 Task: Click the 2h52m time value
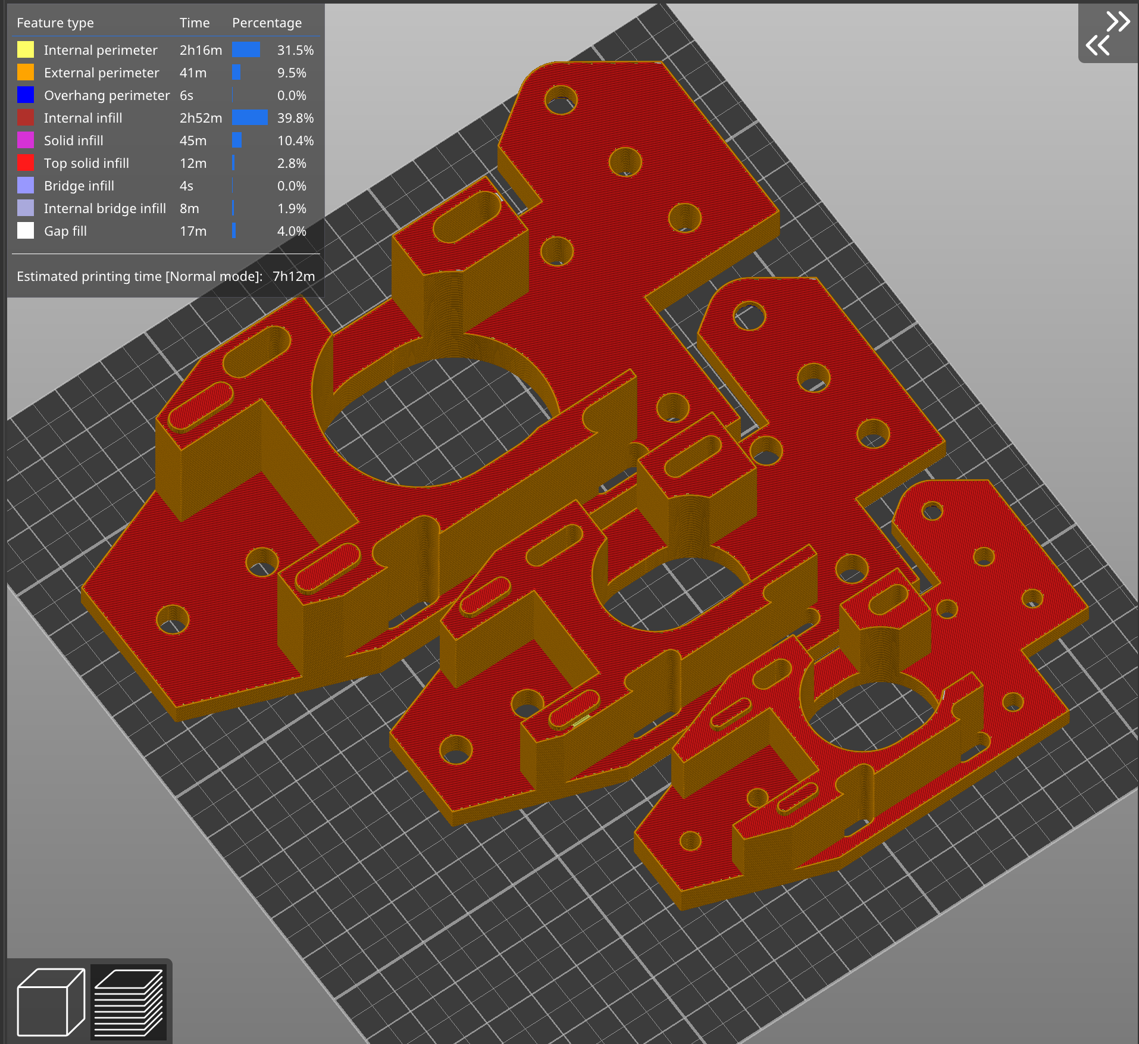201,118
